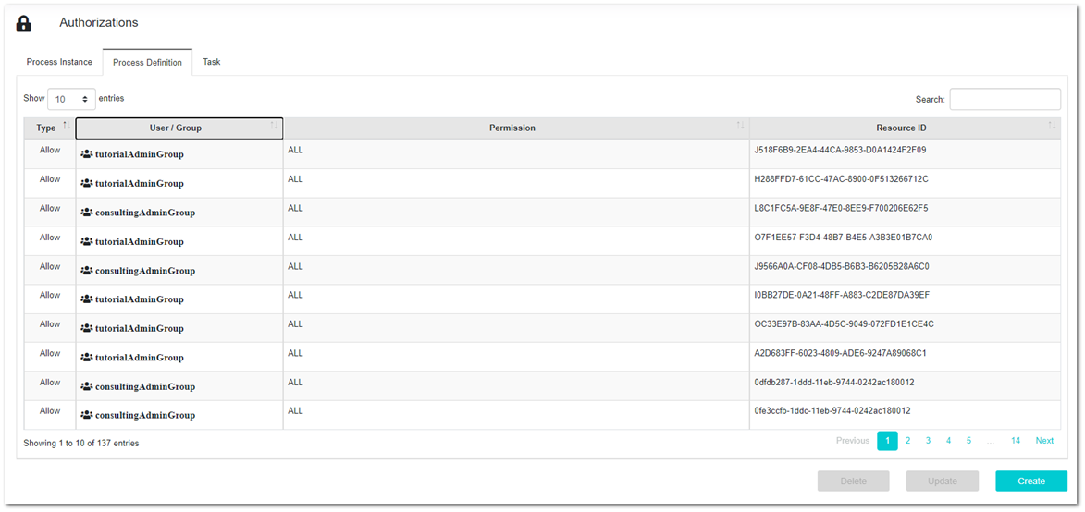1085x512 pixels.
Task: Focus the Search input field
Action: 1005,99
